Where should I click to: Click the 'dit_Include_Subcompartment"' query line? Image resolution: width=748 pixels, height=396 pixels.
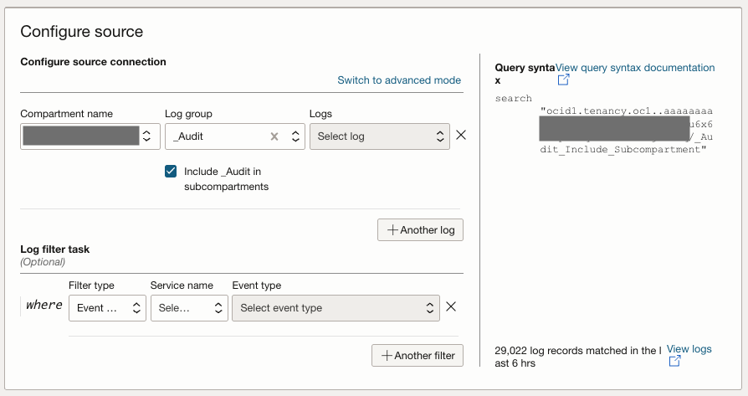click(623, 149)
